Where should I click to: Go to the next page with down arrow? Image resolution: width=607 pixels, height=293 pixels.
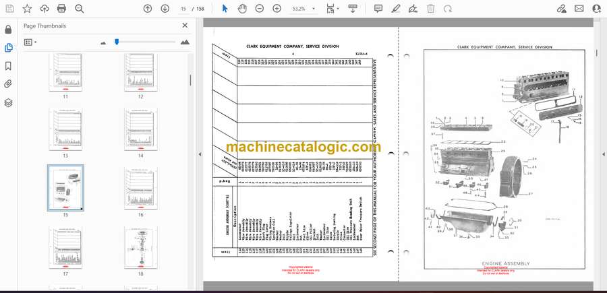pyautogui.click(x=165, y=9)
